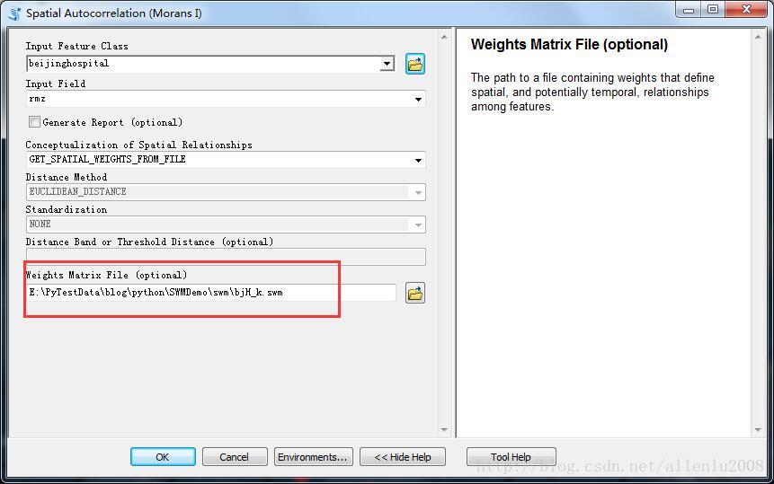Image resolution: width=774 pixels, height=484 pixels.
Task: Click the 'Distance Method' label
Action: pyautogui.click(x=67, y=177)
